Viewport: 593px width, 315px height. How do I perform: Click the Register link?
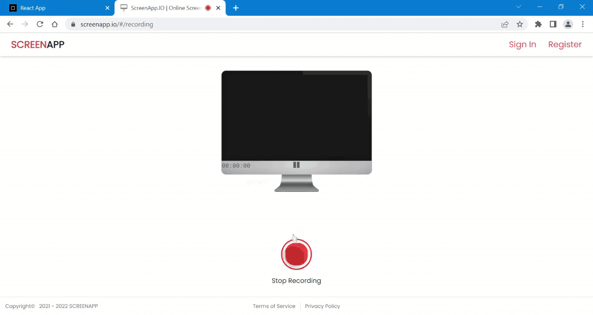(565, 44)
